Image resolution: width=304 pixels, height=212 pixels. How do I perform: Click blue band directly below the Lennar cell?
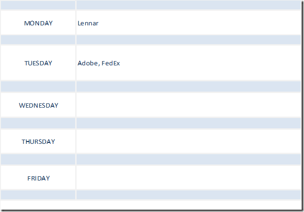tap(188, 40)
